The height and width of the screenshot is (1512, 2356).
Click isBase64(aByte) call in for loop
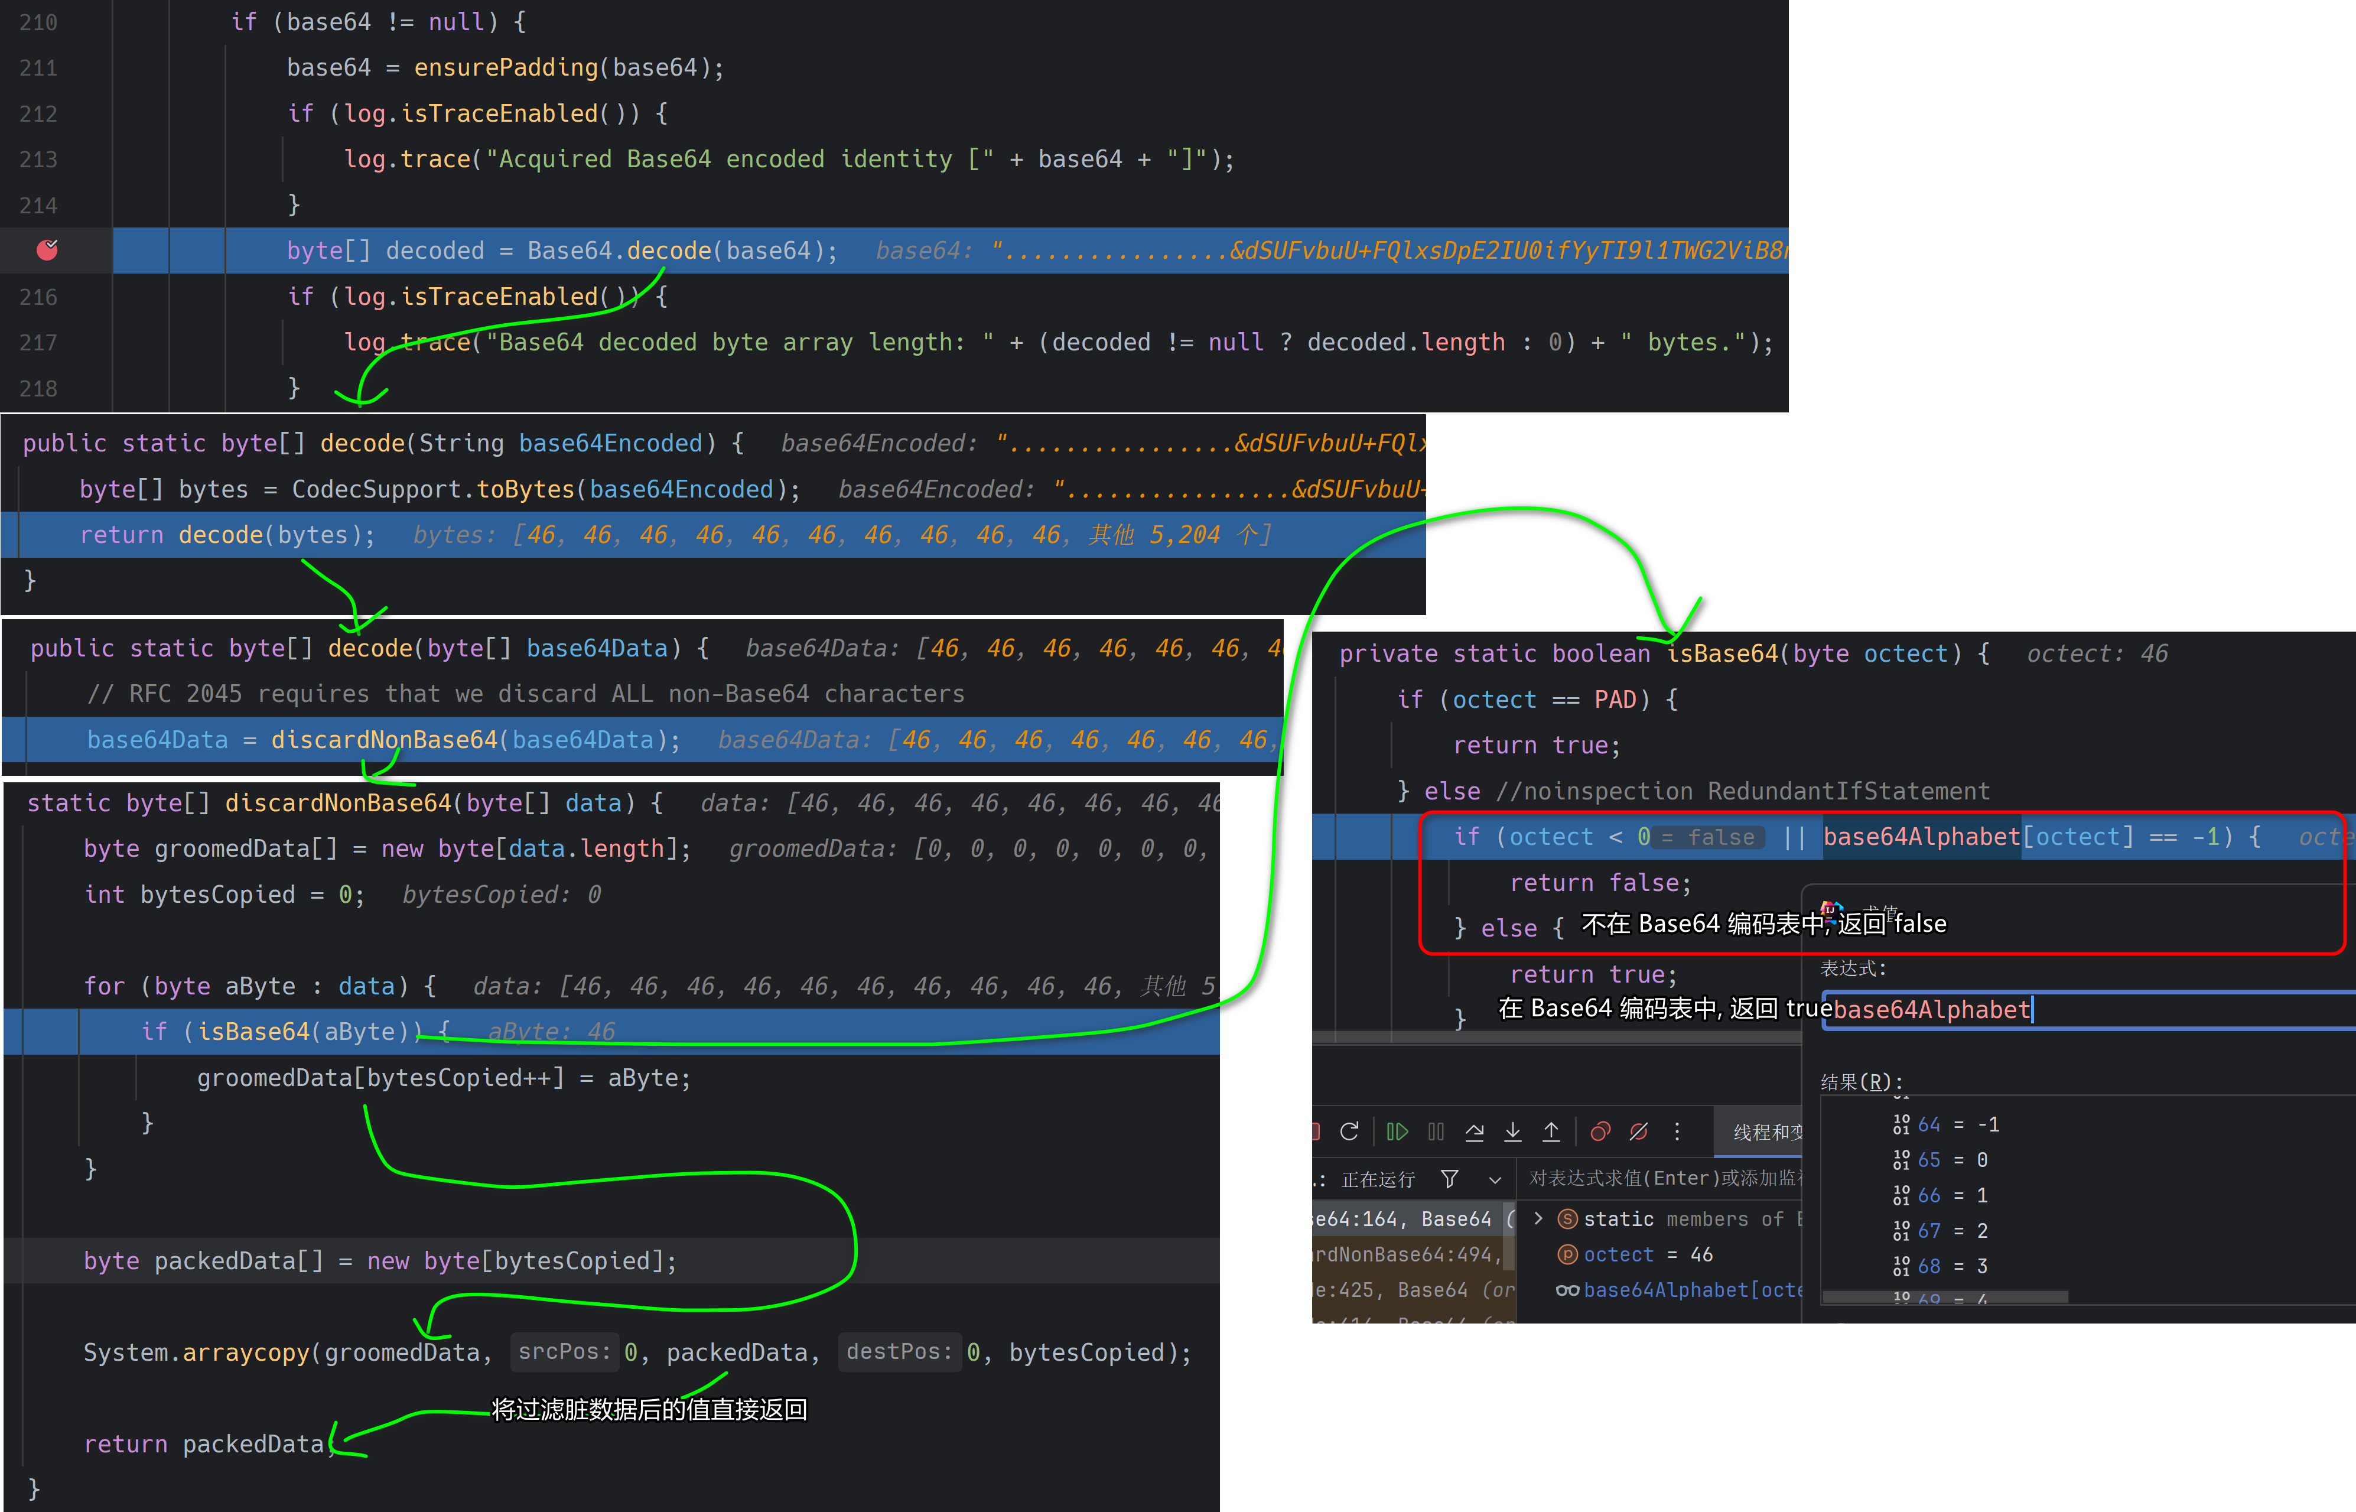(303, 1031)
